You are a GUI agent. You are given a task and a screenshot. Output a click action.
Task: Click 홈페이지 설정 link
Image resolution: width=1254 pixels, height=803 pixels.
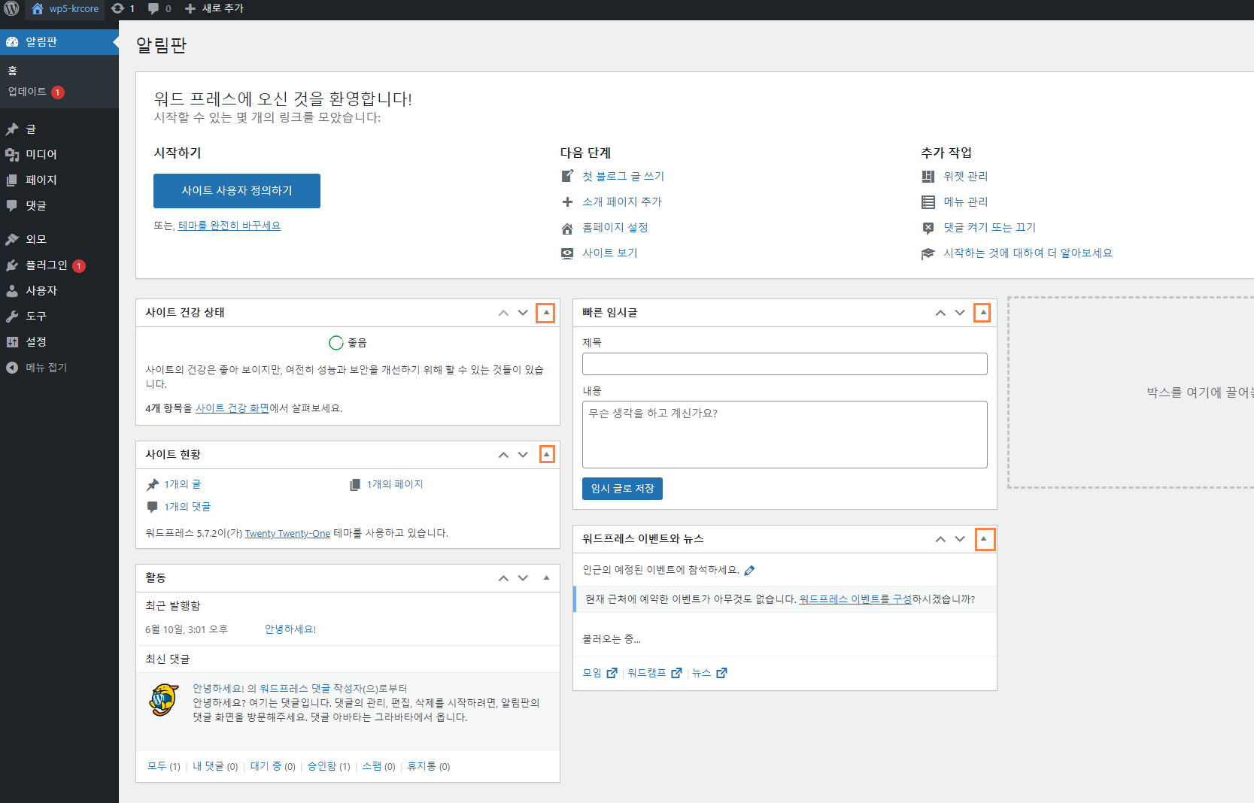[615, 227]
